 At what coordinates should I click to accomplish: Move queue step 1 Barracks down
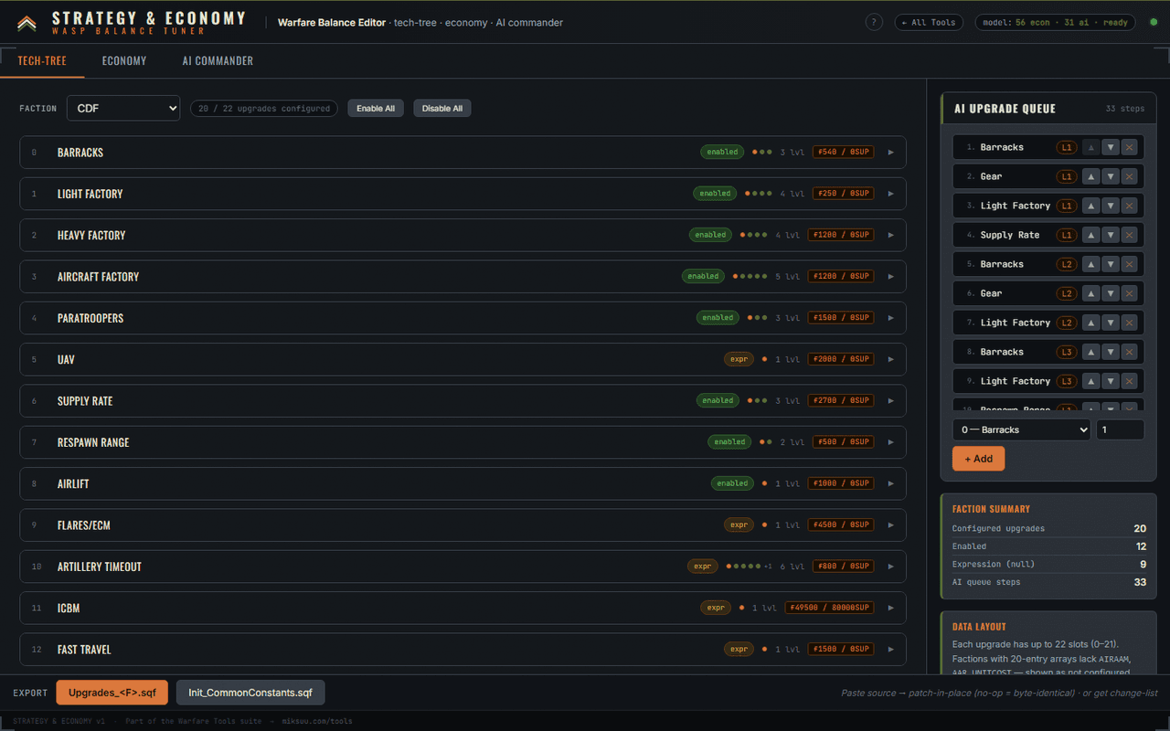[x=1110, y=147]
